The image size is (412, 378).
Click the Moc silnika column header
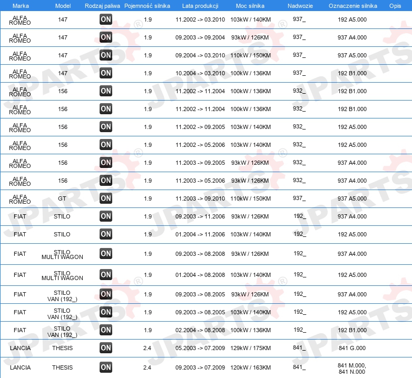[250, 6]
